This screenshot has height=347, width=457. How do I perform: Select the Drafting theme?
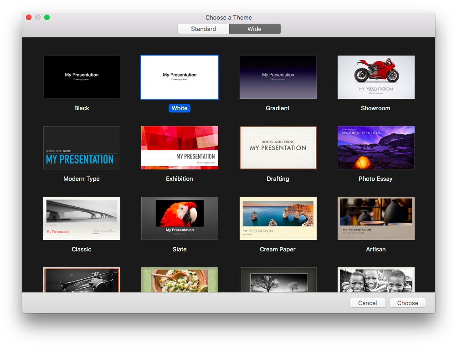tap(277, 148)
